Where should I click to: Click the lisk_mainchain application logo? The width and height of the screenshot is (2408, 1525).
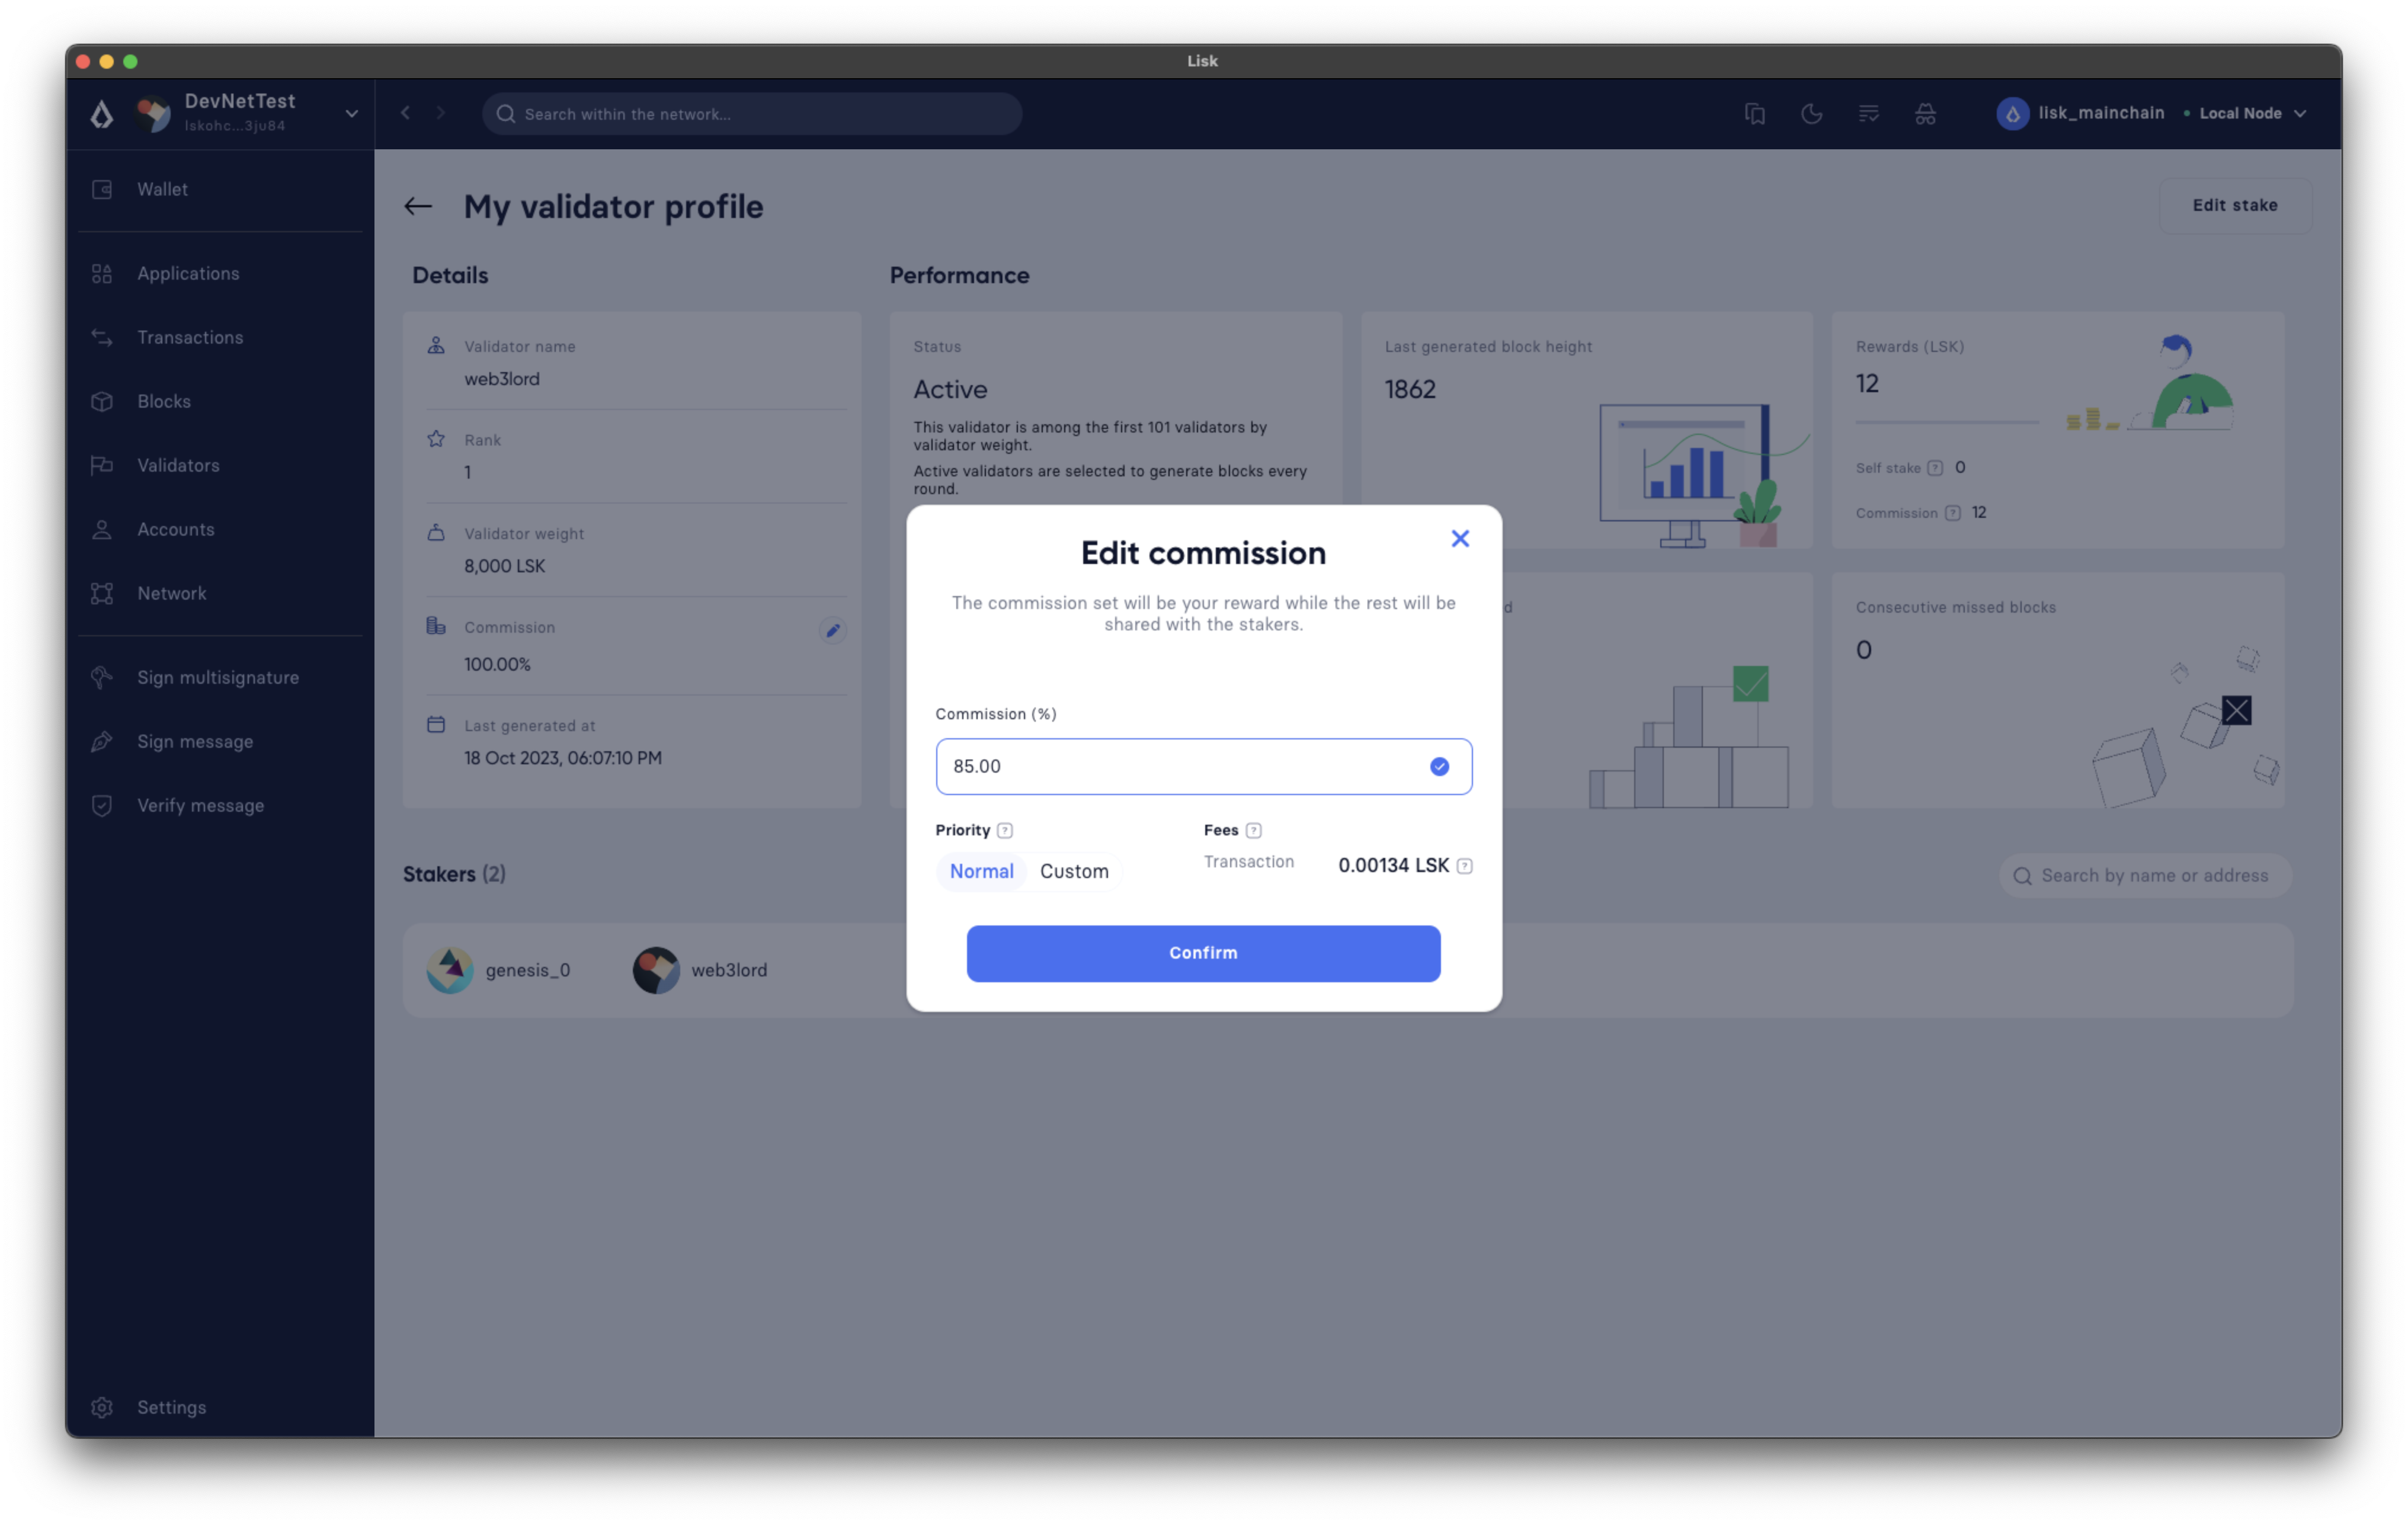[x=2012, y=114]
